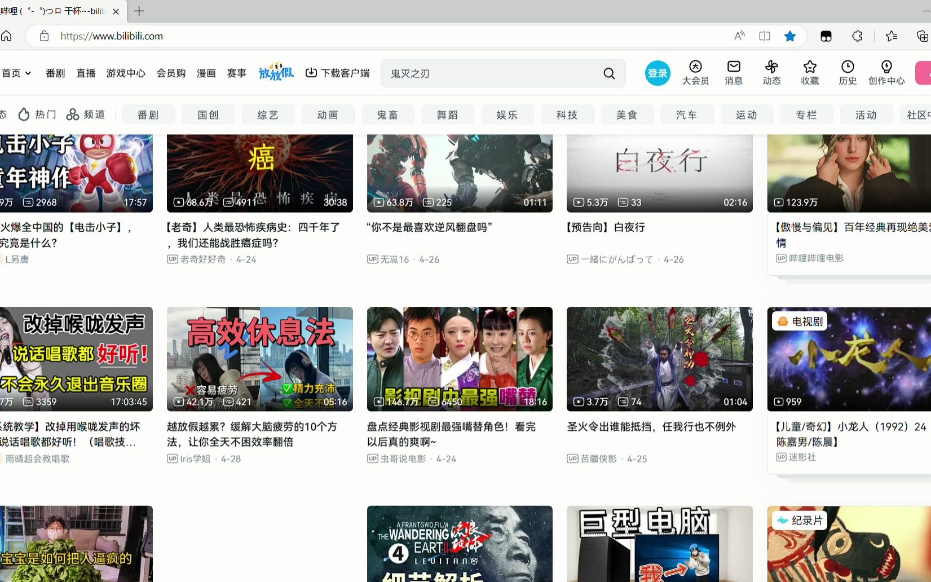Open 大会员 icon
The image size is (931, 582).
(x=695, y=73)
